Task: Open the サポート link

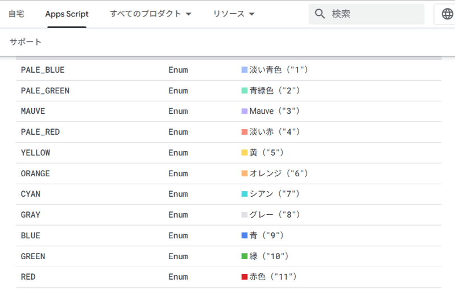Action: pyautogui.click(x=26, y=42)
